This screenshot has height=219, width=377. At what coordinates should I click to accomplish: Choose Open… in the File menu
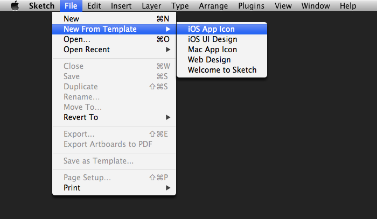114,39
